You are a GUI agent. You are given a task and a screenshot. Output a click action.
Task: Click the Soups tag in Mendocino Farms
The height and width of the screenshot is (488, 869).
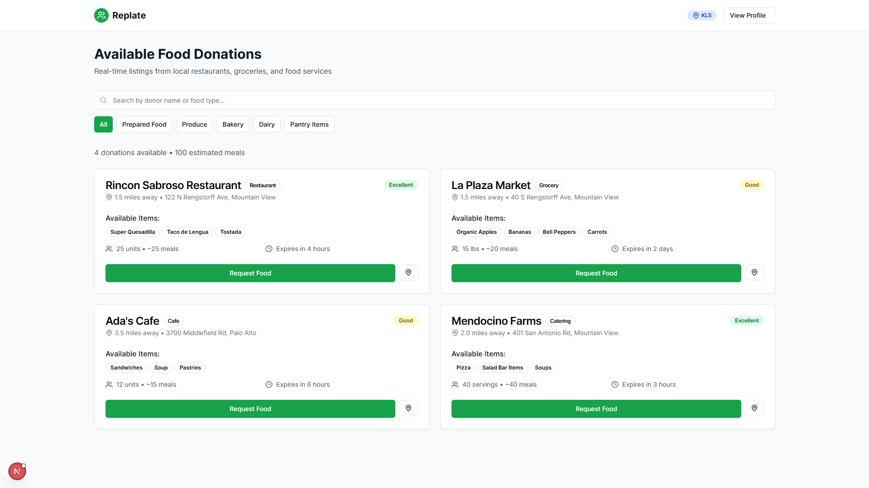point(543,368)
